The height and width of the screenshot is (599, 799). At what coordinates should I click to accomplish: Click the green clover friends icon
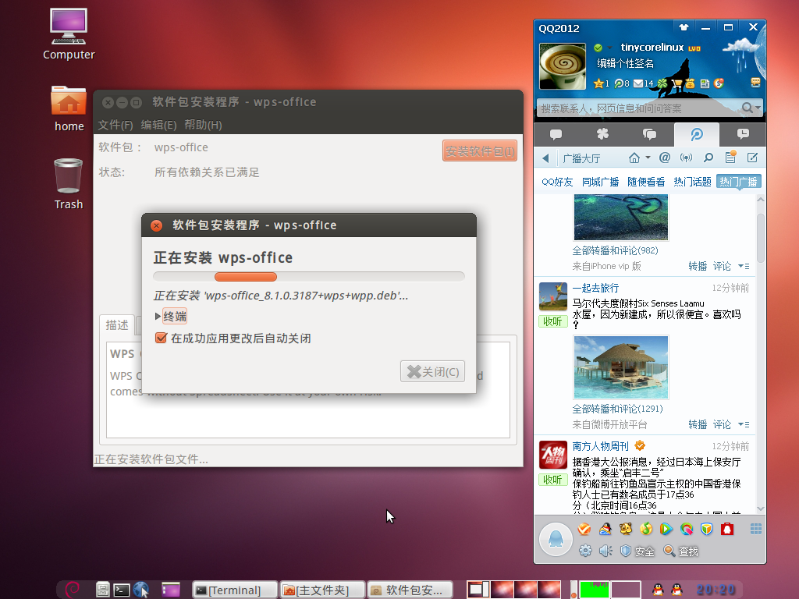[662, 83]
